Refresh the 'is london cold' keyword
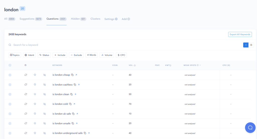257x139 pixels. click(x=26, y=104)
